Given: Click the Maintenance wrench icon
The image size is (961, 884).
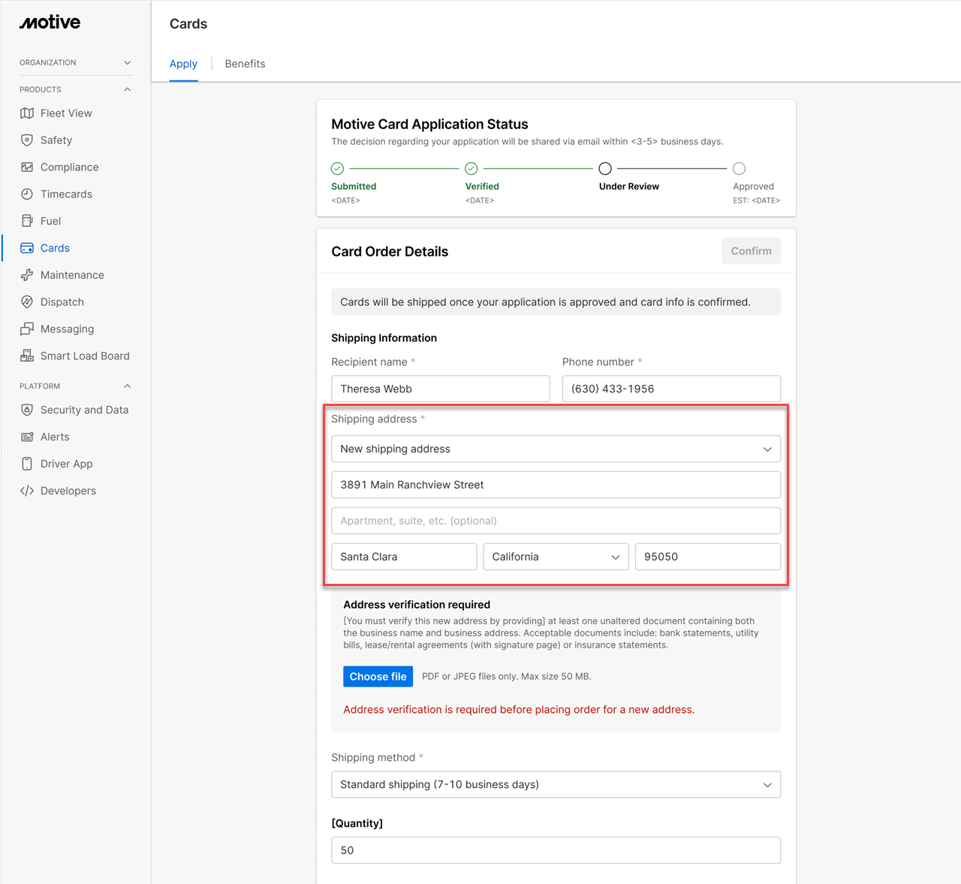Looking at the screenshot, I should coord(27,275).
